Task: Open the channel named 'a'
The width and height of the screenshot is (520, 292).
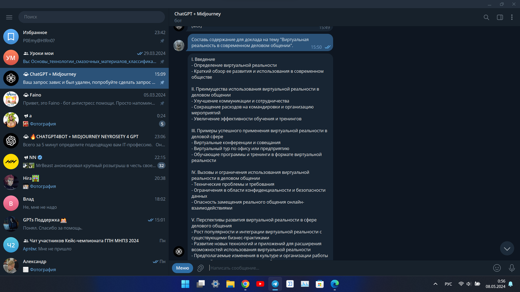Action: pos(84,120)
